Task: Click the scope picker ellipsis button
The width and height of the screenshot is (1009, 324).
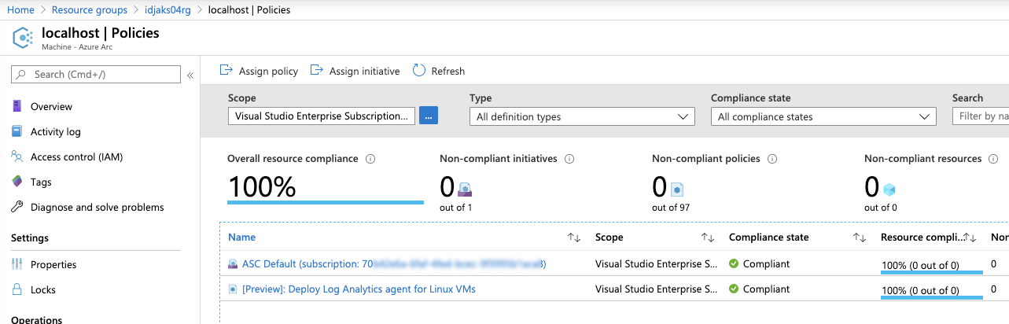Action: point(429,116)
